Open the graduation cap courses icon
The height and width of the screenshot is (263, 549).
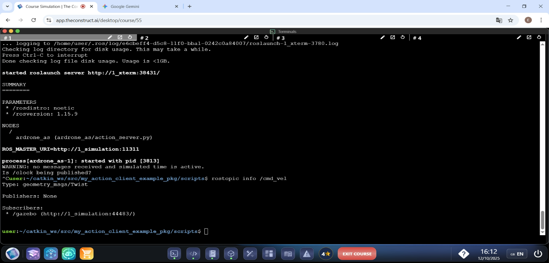[33, 254]
